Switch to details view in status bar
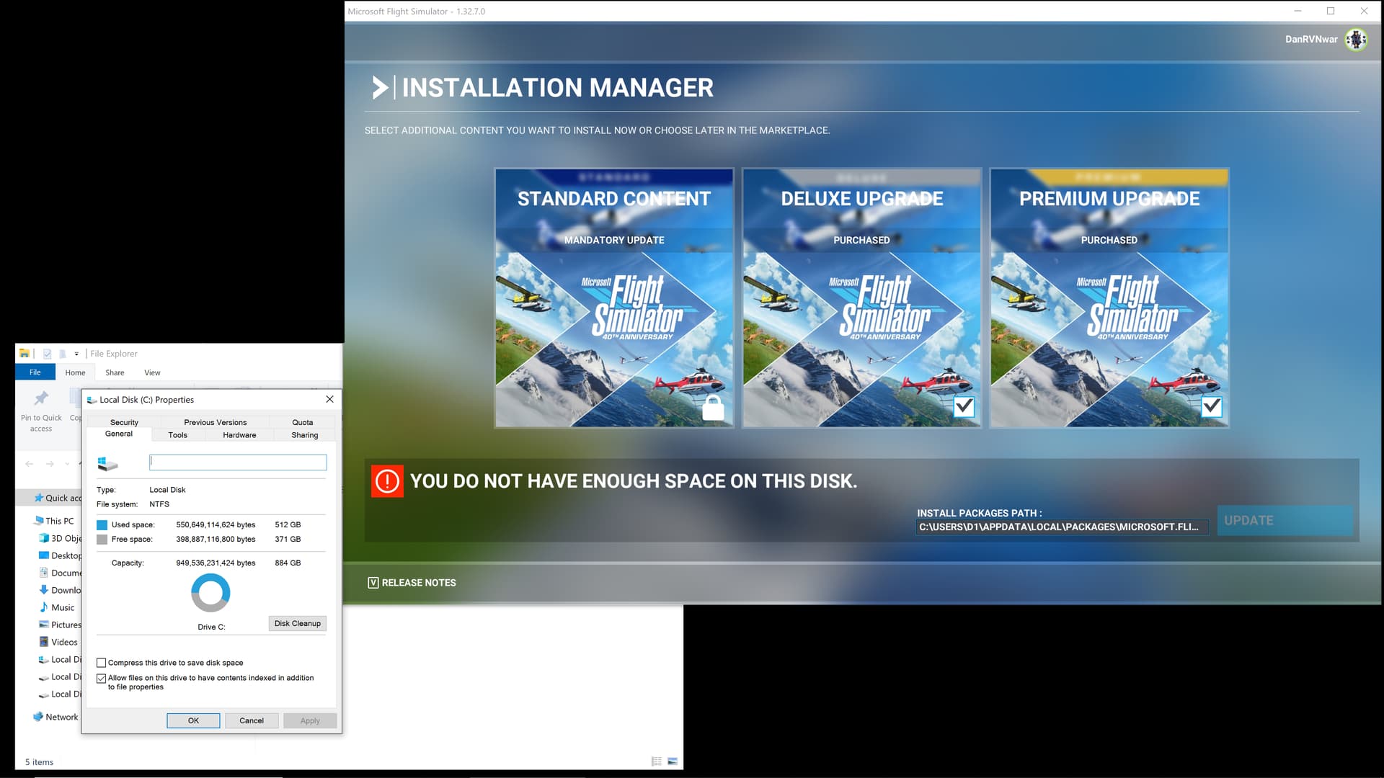 pos(656,761)
